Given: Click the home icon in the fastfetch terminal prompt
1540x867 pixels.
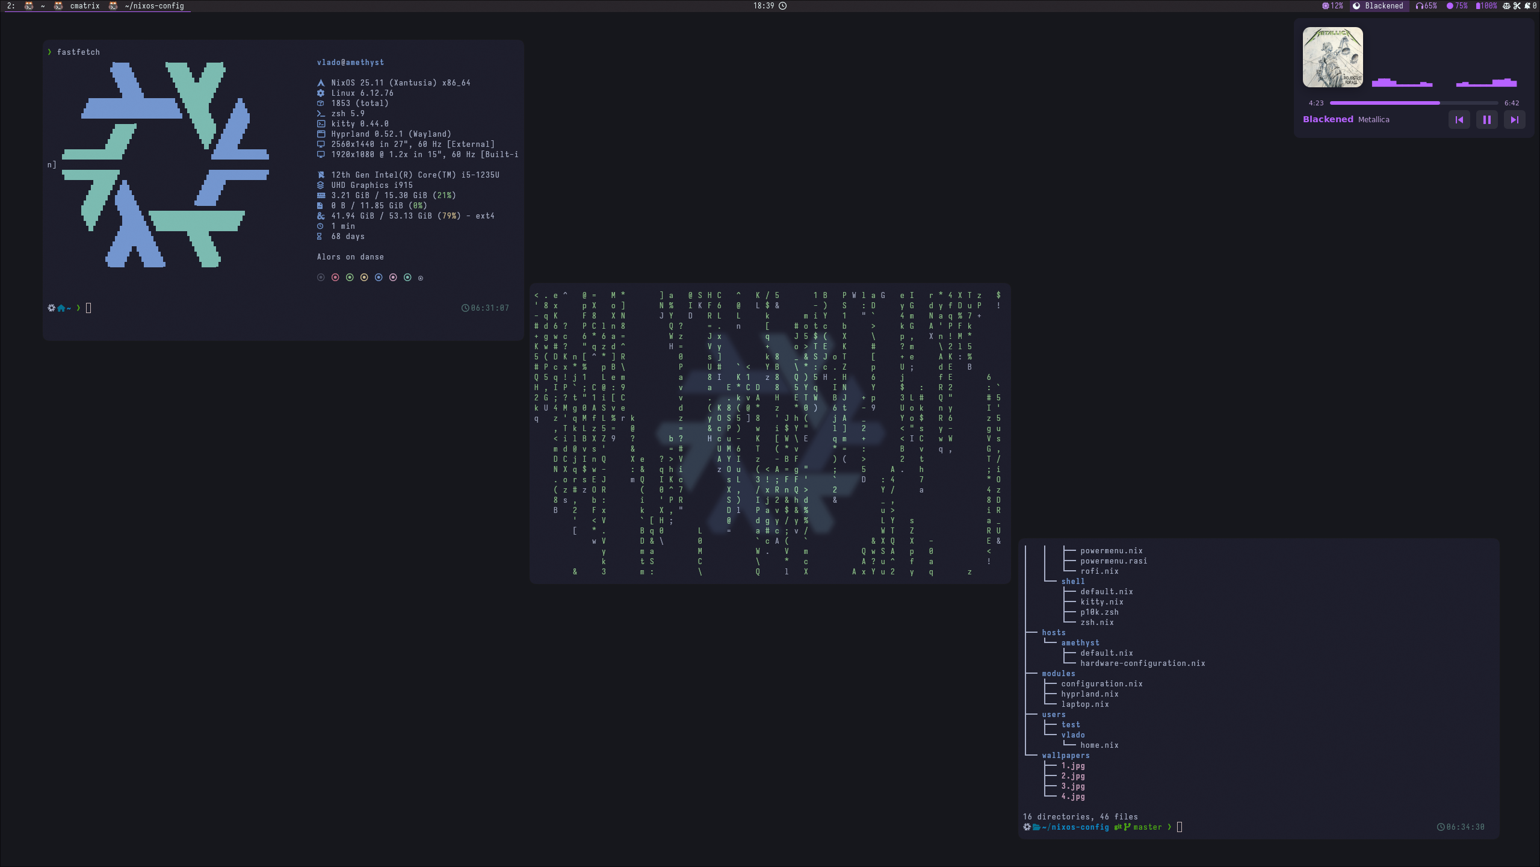Looking at the screenshot, I should pyautogui.click(x=61, y=308).
